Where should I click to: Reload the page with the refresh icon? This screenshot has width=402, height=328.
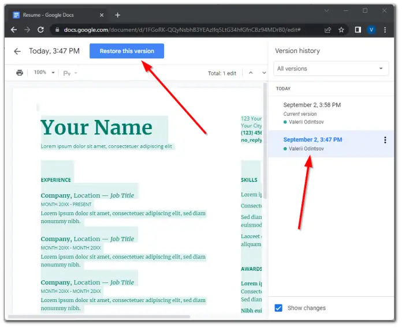[x=40, y=29]
